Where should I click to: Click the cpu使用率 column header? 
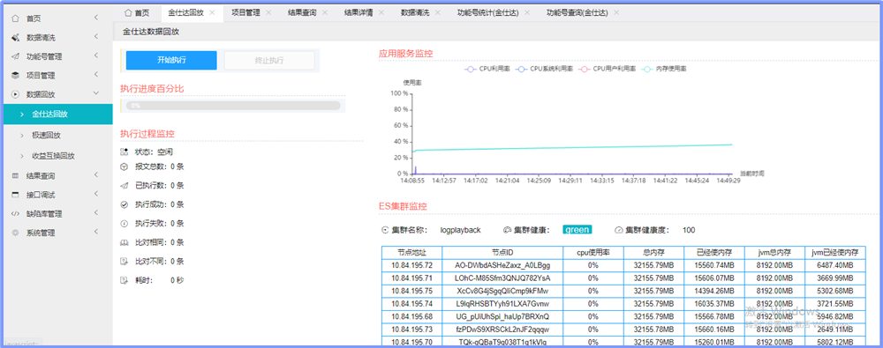tap(593, 253)
